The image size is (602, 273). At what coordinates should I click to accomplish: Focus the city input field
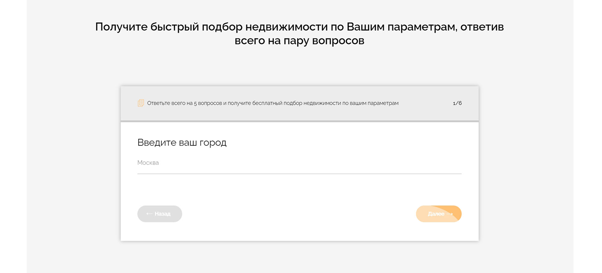pyautogui.click(x=299, y=163)
